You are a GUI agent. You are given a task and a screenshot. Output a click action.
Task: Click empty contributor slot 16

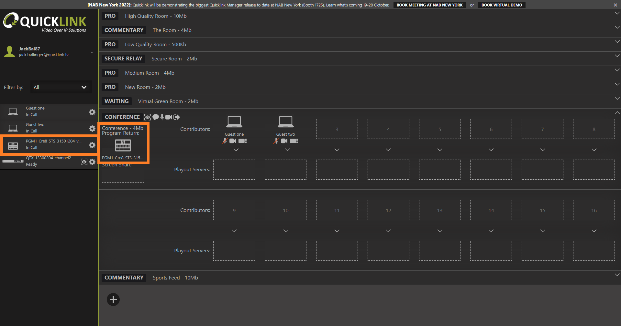pos(594,210)
